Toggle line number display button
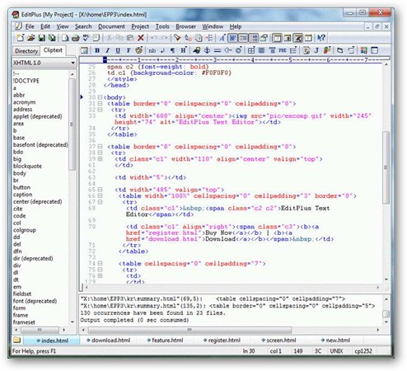 pyautogui.click(x=254, y=38)
